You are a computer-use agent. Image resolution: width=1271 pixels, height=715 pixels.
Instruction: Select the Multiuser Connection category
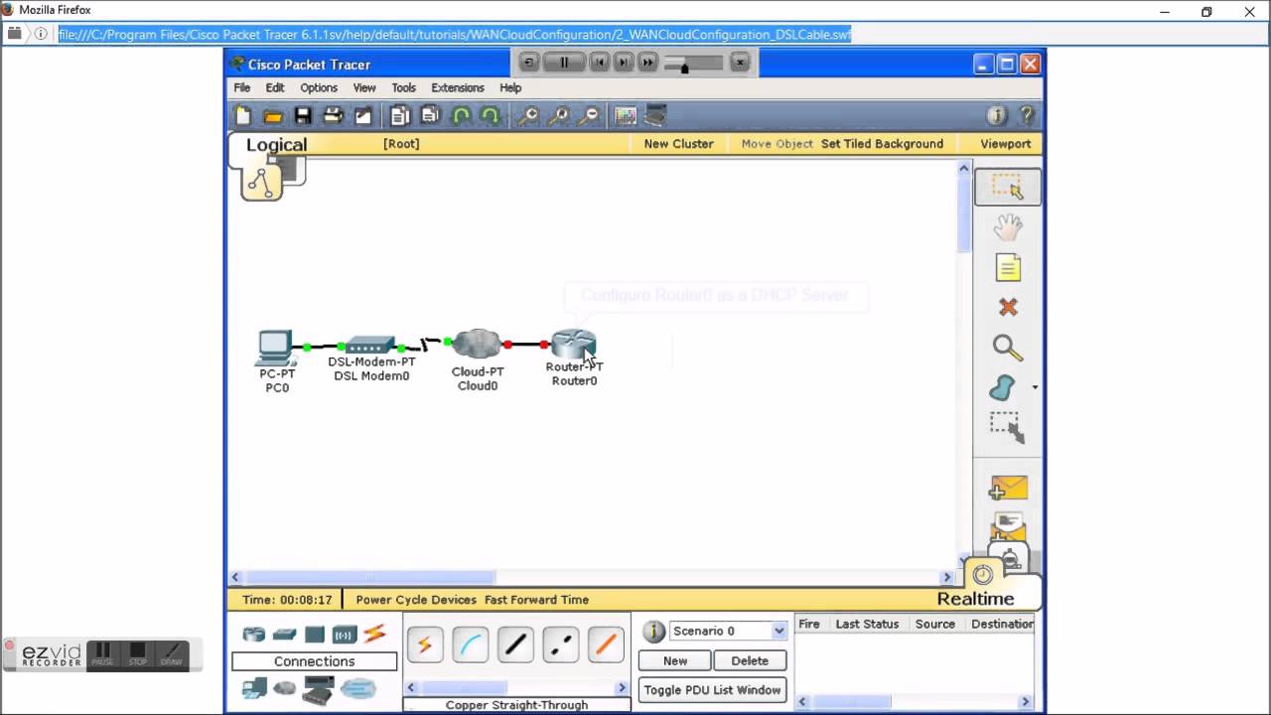[358, 687]
